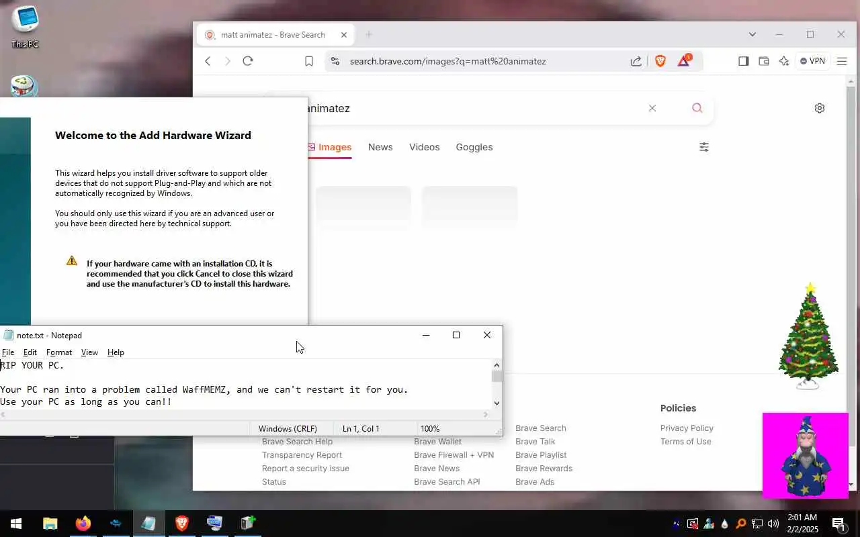Open Terms of Use link
Screen dimensions: 860x537
[685, 442]
